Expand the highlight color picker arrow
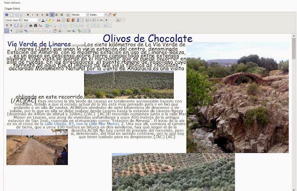297x191 pixels. pyautogui.click(x=53, y=20)
